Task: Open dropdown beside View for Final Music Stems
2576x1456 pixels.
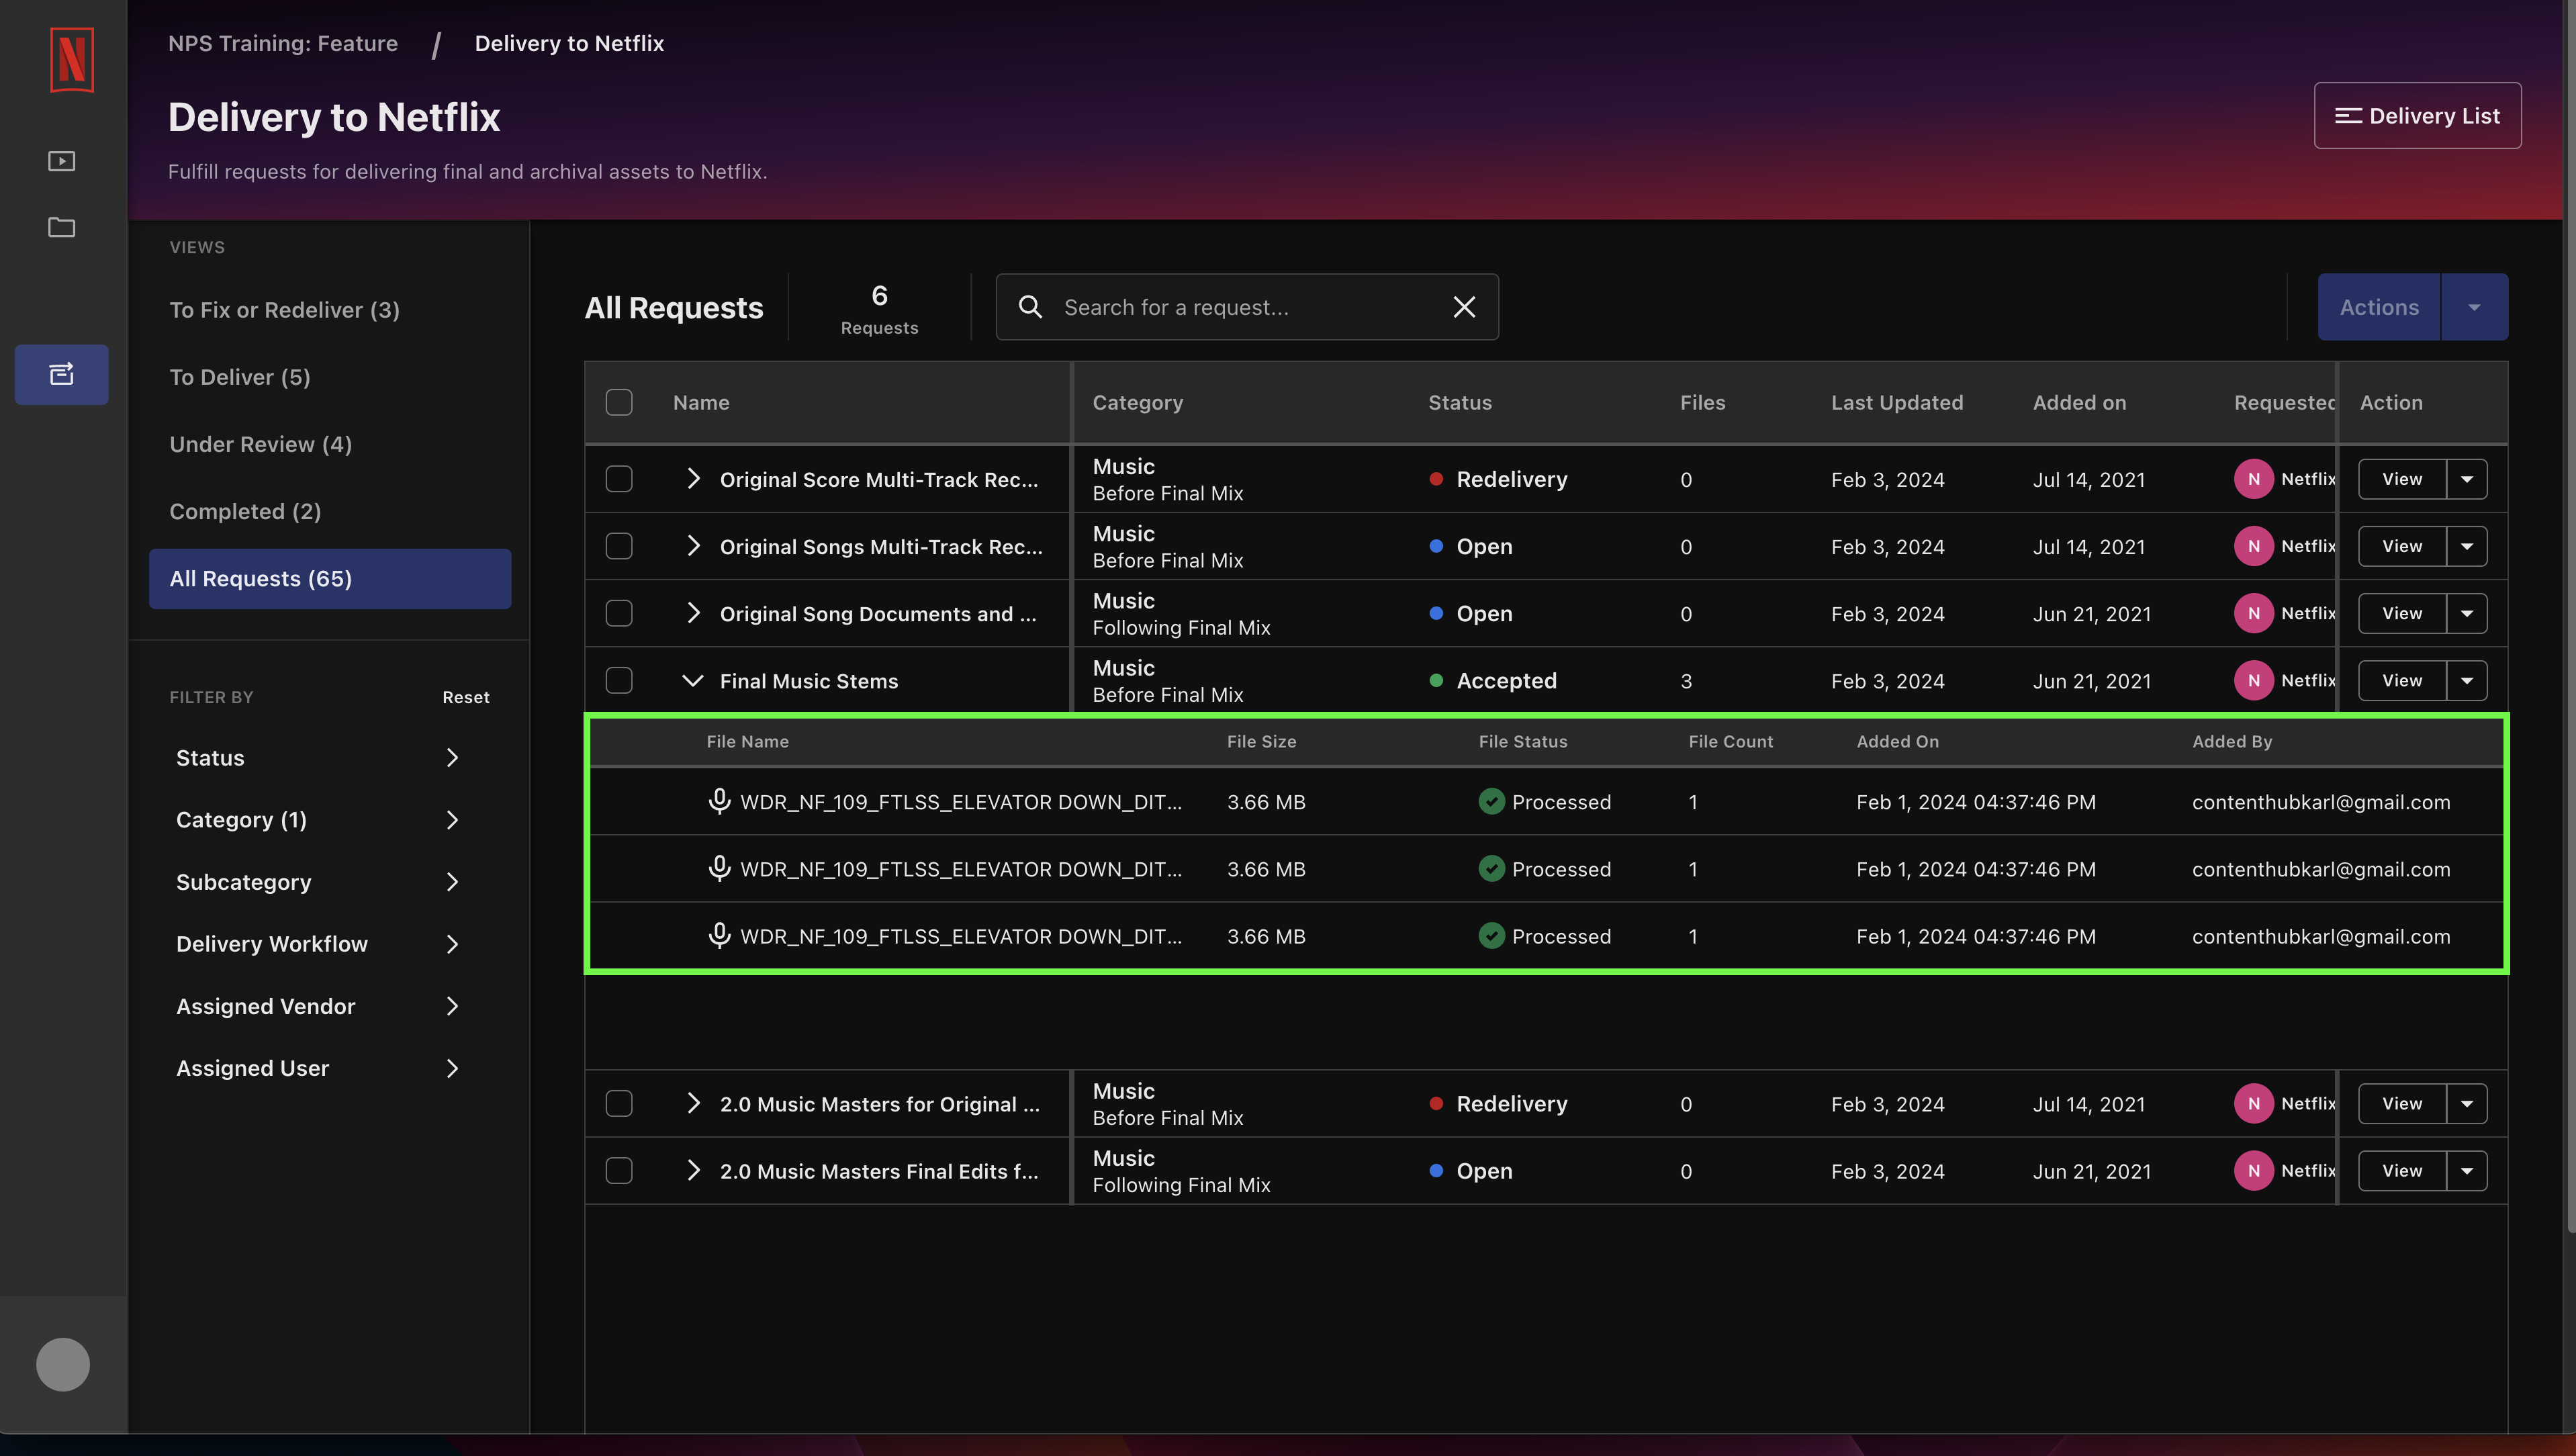Action: pyautogui.click(x=2467, y=680)
